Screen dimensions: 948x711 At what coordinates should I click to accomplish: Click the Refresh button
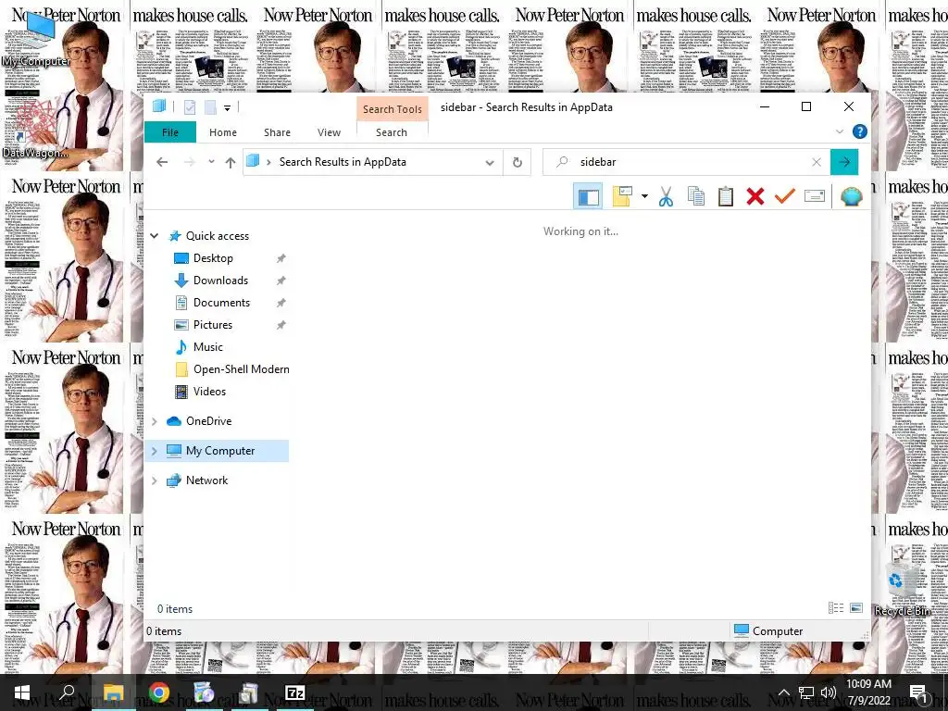tap(517, 162)
